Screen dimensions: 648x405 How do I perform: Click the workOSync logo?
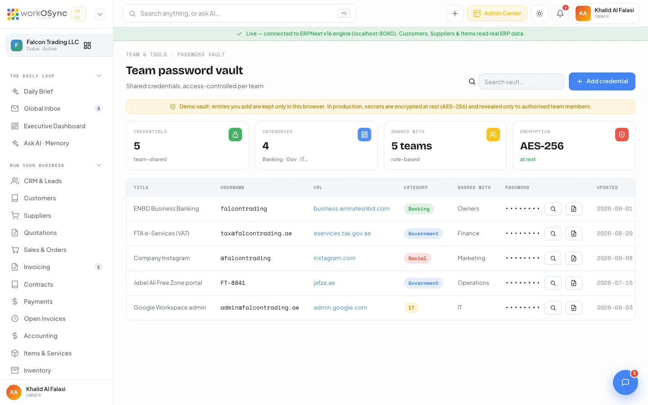pos(37,14)
